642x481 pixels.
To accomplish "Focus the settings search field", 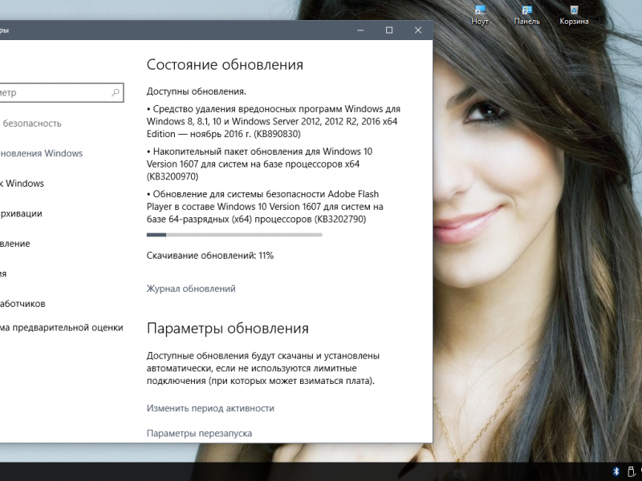I will 62,92.
